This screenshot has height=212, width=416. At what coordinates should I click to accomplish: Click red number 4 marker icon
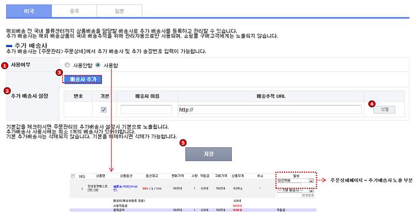[372, 104]
